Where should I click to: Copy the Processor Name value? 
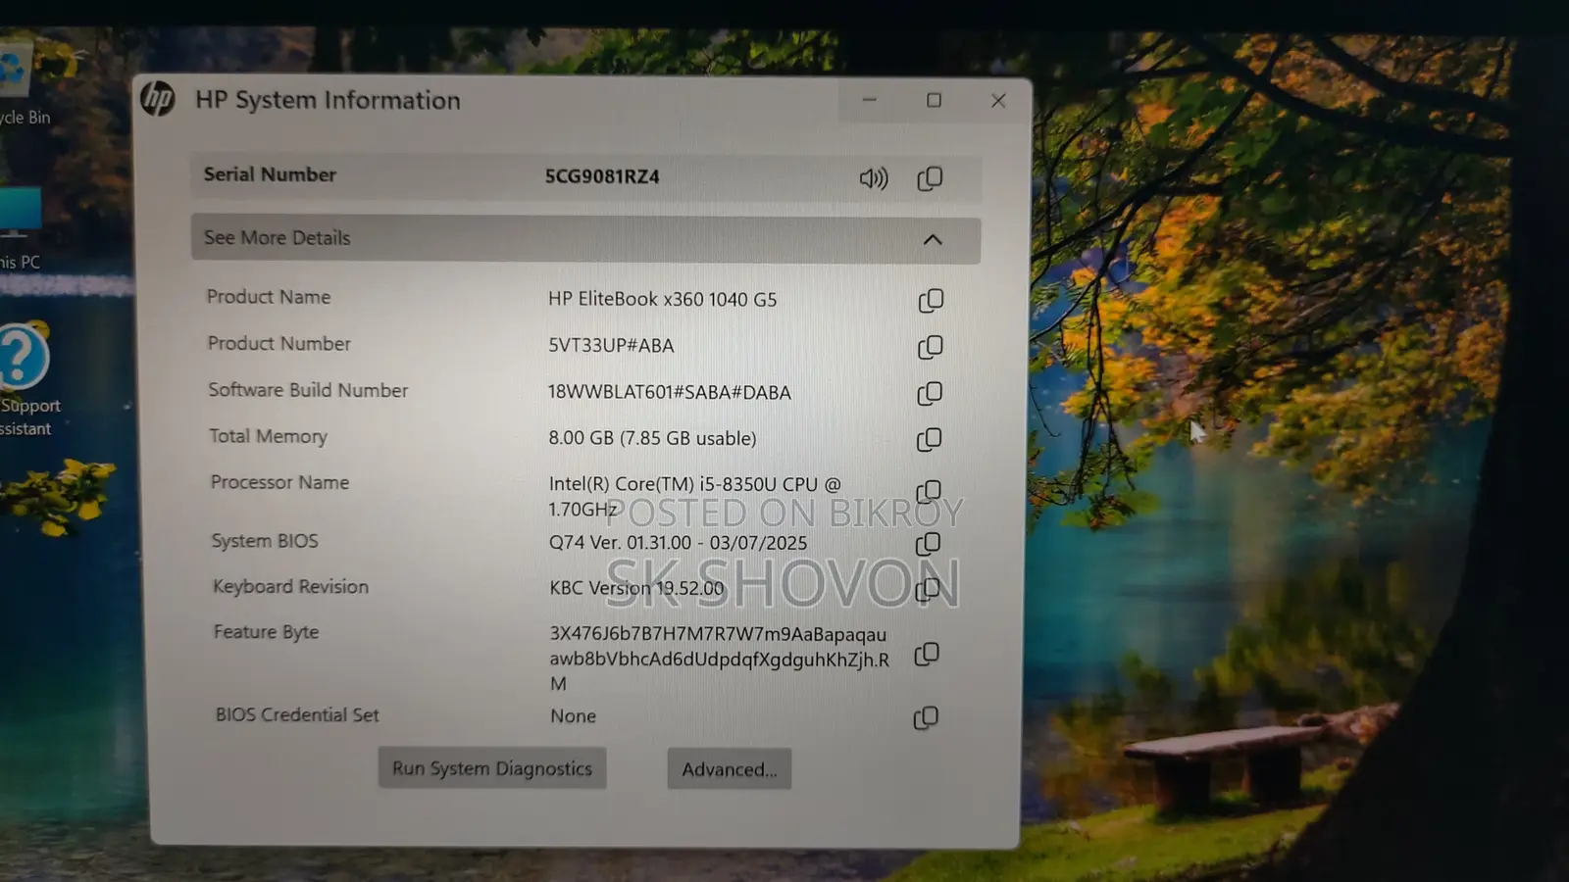[928, 491]
